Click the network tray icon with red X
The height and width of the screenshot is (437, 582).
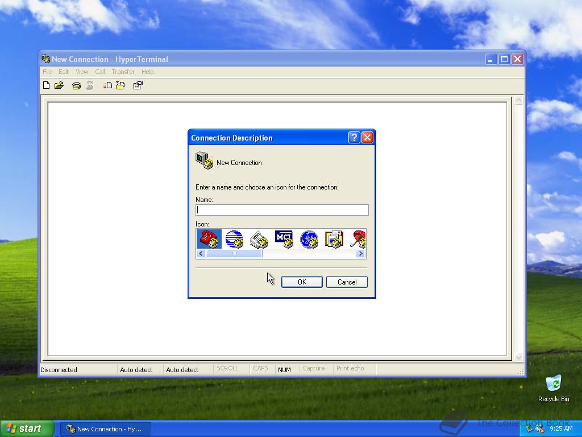540,429
